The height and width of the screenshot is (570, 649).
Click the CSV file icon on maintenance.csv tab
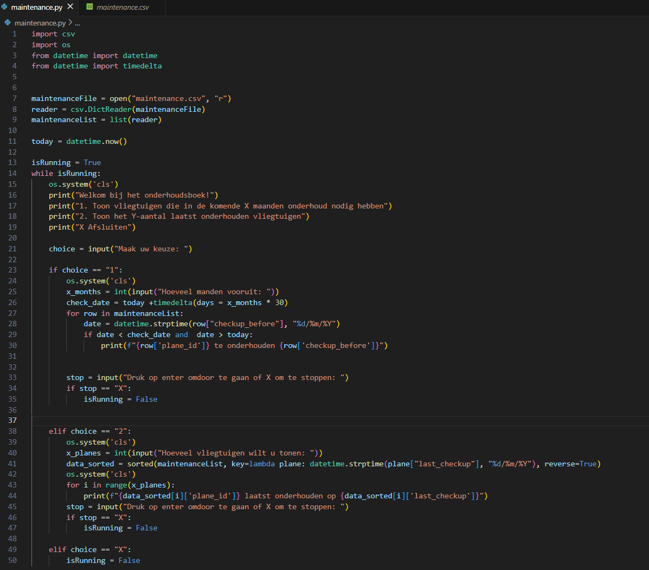tap(89, 7)
